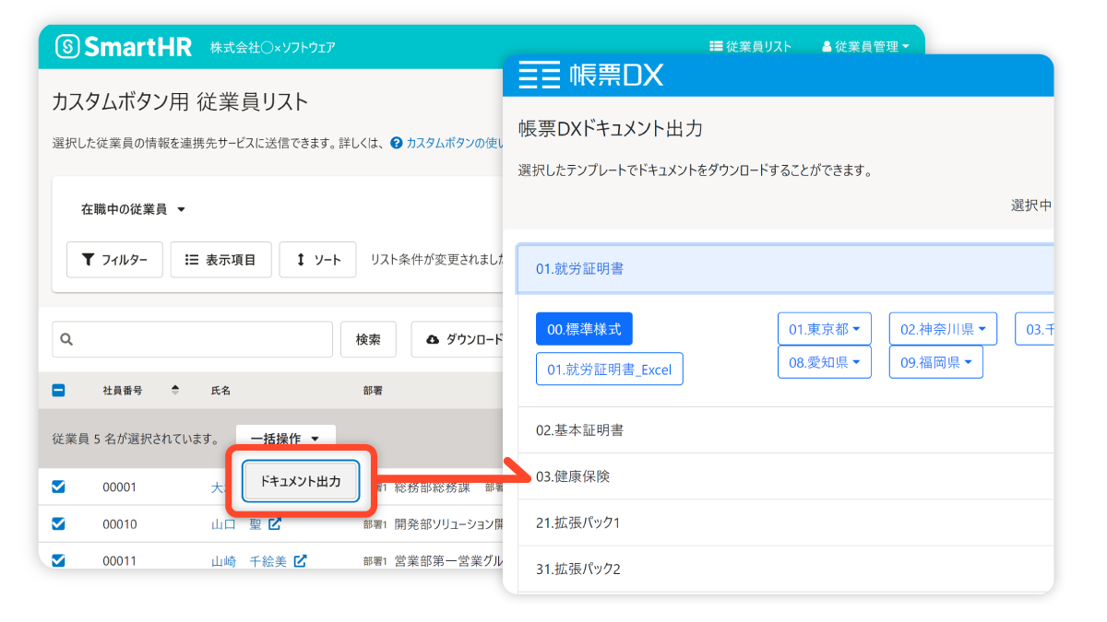Viewport: 1107px width, 622px height.
Task: Select the 01.就労証明書_Excel template button
Action: (x=609, y=369)
